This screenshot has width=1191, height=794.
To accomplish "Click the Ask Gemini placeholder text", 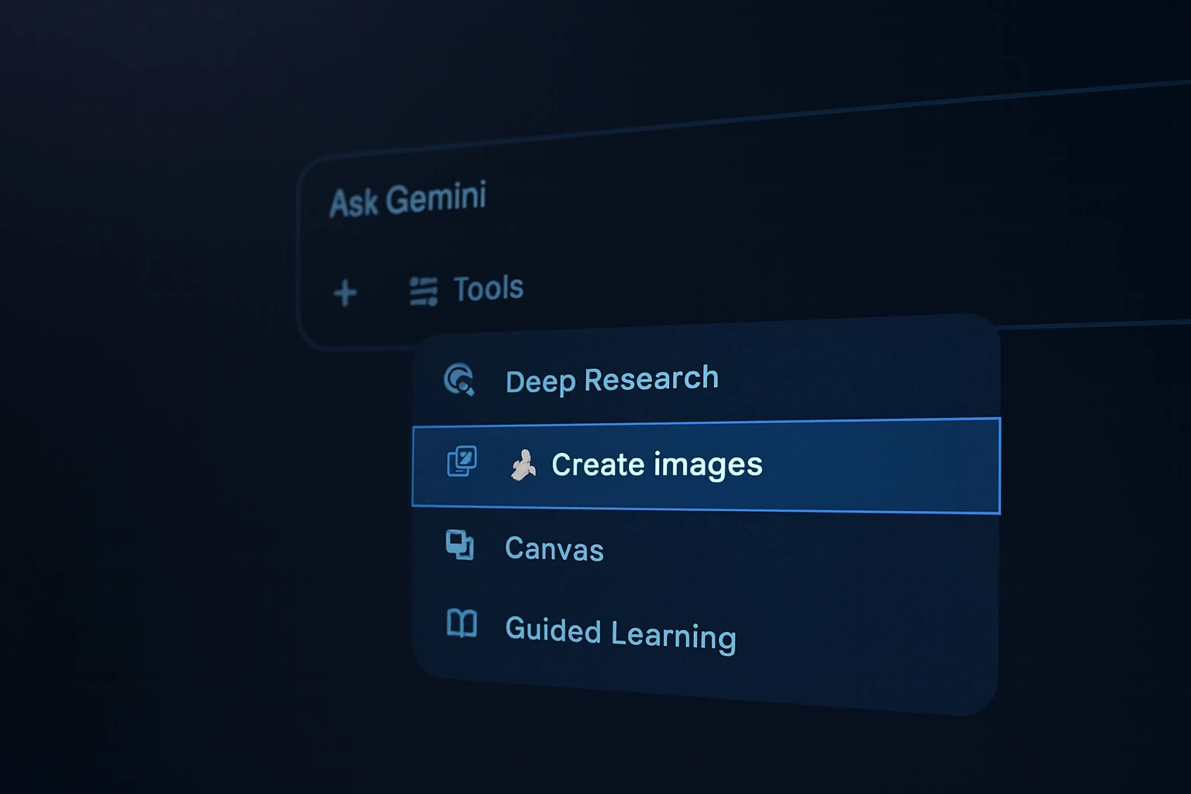I will [x=408, y=199].
